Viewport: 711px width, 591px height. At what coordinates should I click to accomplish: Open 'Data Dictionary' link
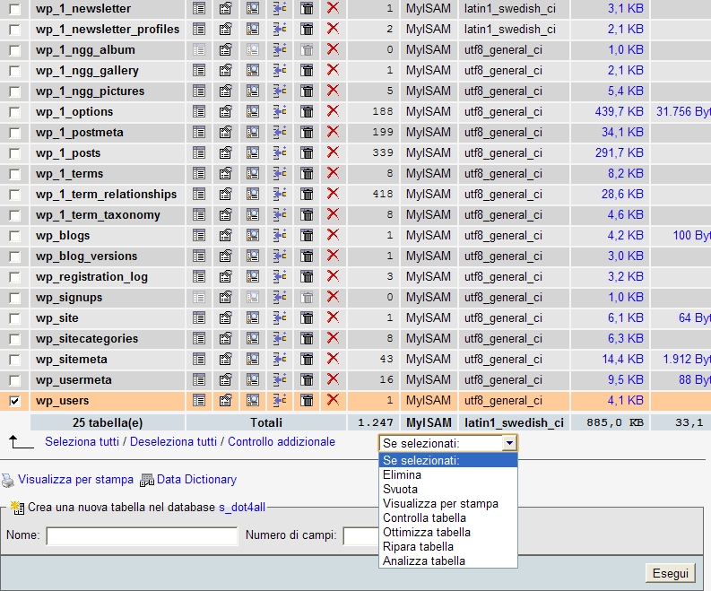pyautogui.click(x=196, y=480)
